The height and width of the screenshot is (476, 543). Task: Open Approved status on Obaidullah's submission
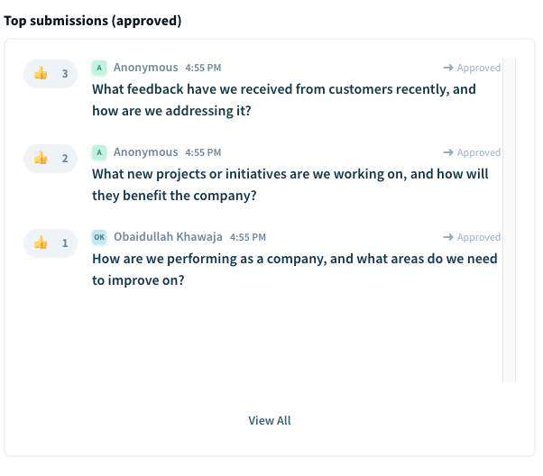tap(472, 237)
